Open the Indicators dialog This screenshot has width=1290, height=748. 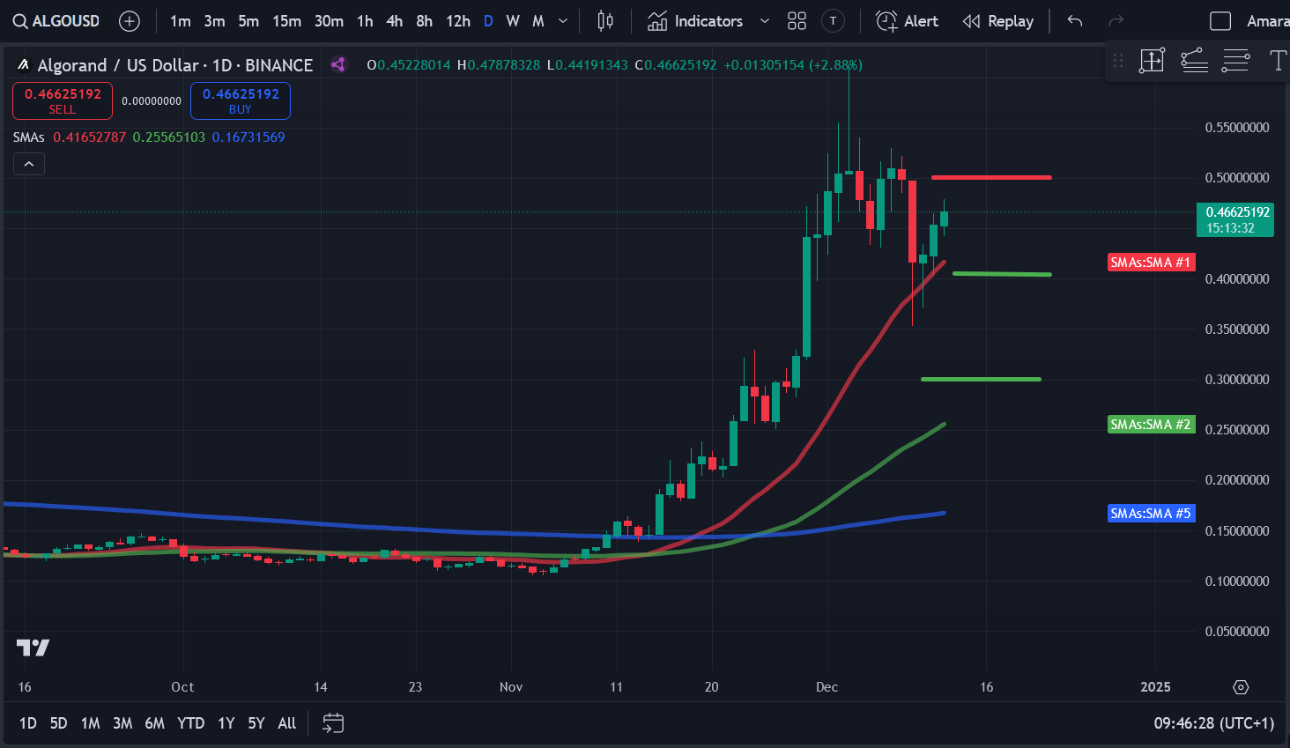tap(695, 21)
